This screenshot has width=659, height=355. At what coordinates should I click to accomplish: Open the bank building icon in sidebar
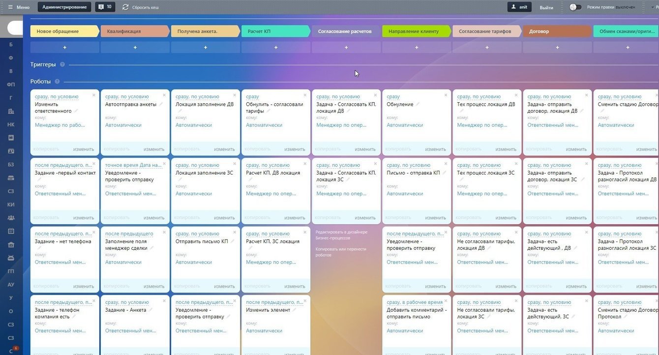coord(11,244)
